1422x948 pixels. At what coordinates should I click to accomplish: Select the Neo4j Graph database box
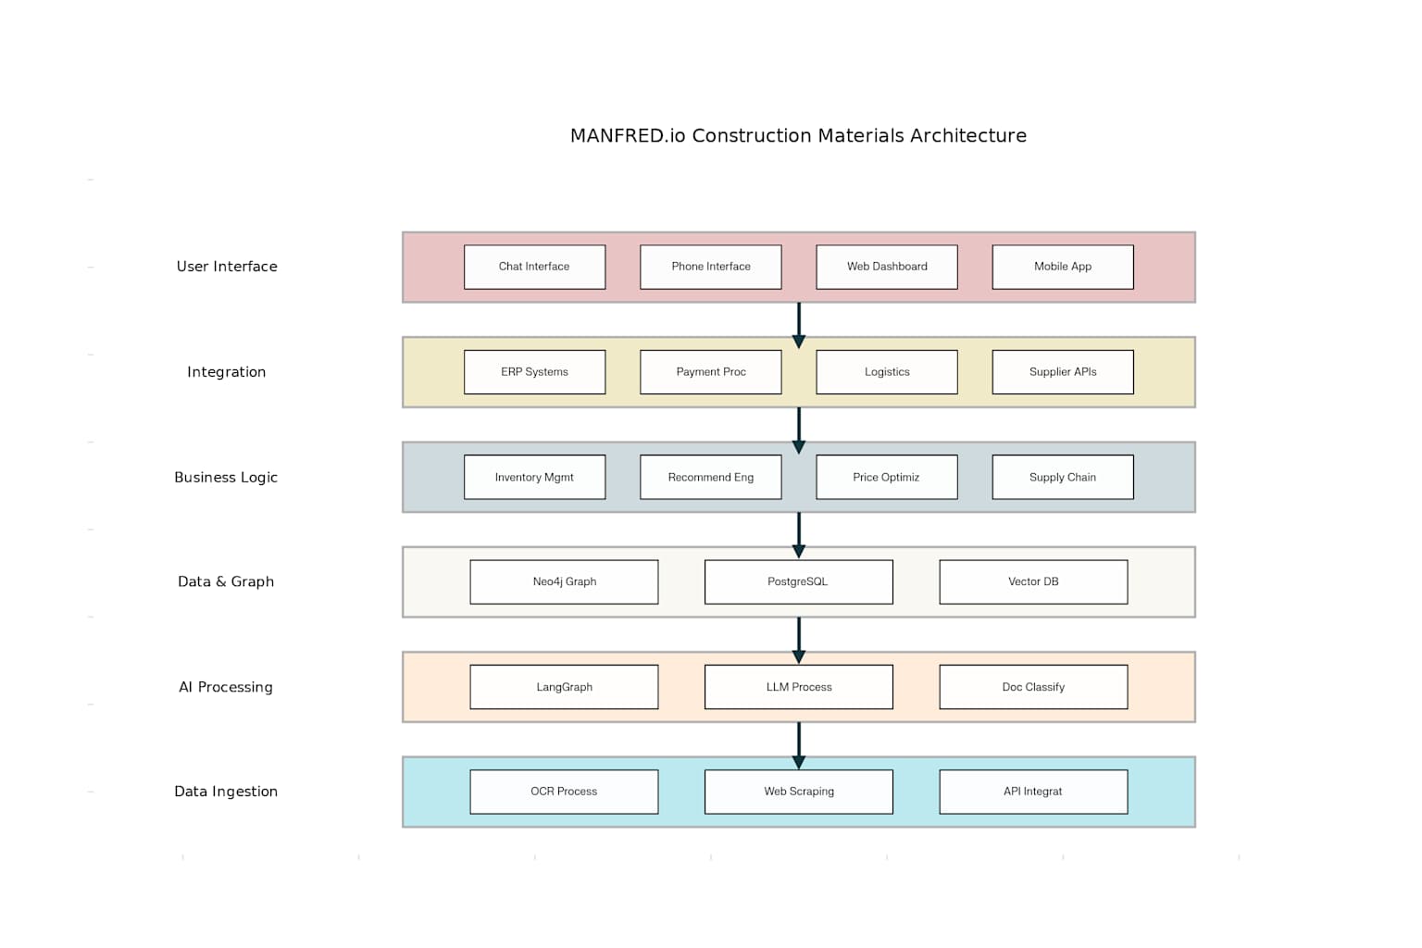[564, 581]
